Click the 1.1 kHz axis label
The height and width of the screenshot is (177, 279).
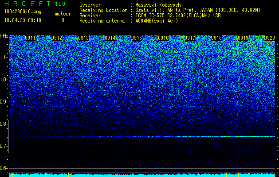[x=4, y=58]
